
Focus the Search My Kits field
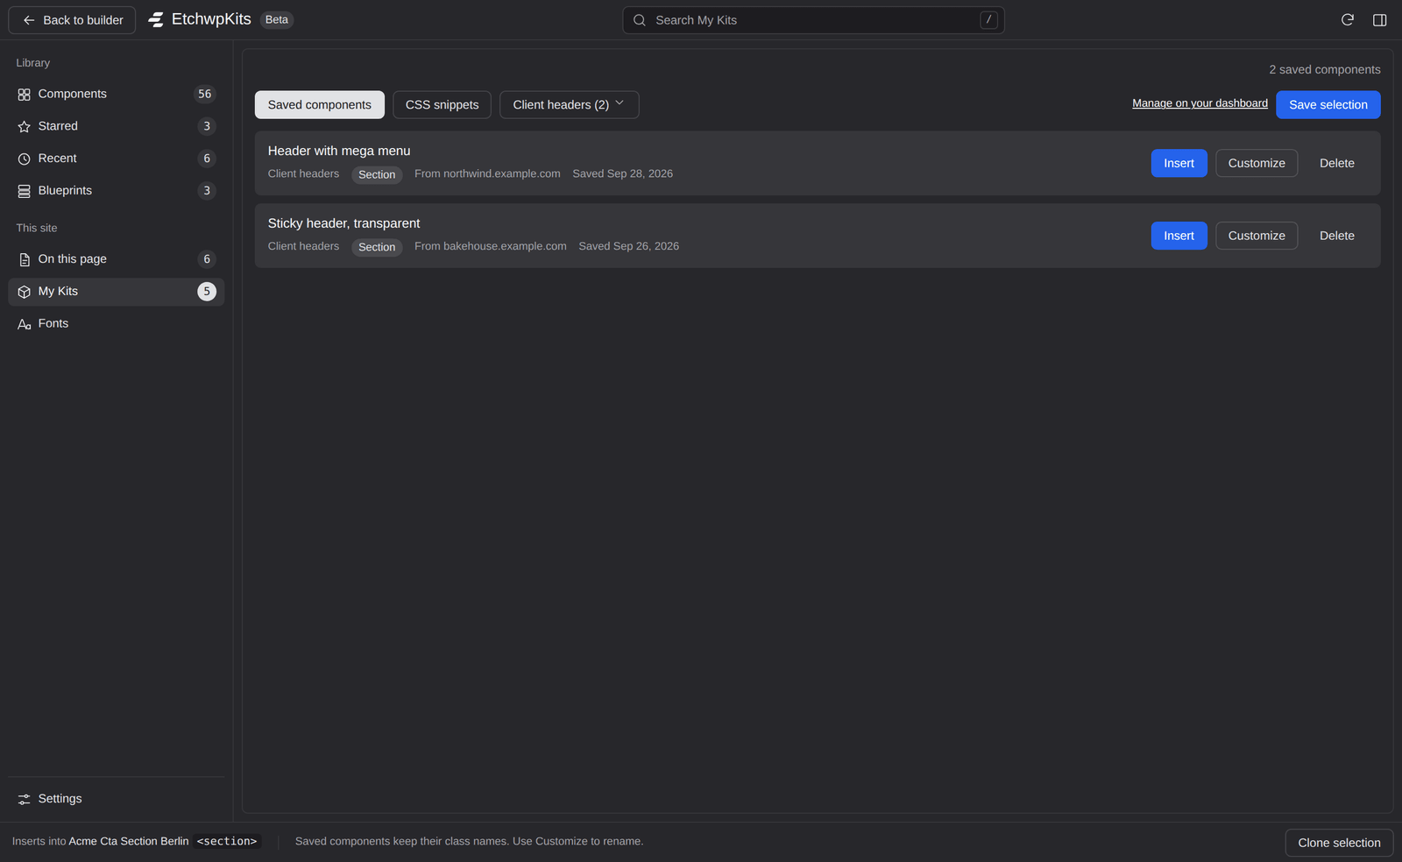click(813, 20)
